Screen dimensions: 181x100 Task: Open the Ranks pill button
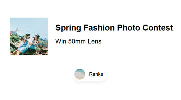(90, 74)
